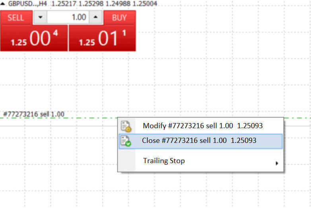This screenshot has width=311, height=208.
Task: Click the red BUY button
Action: 119,17
